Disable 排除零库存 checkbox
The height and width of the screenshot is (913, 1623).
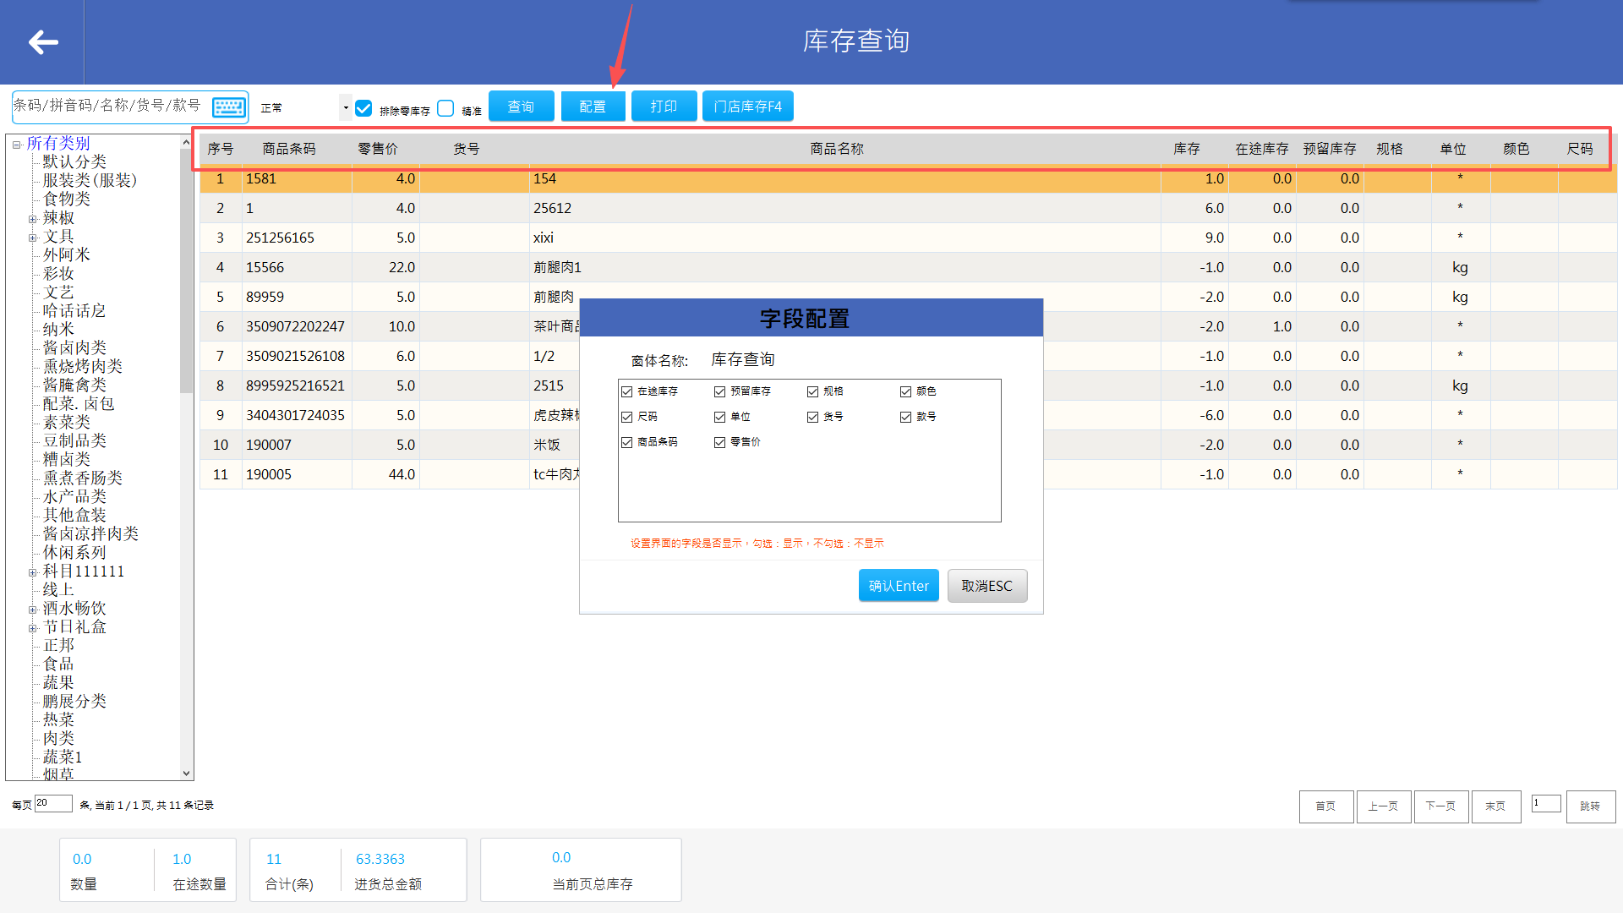tap(364, 108)
